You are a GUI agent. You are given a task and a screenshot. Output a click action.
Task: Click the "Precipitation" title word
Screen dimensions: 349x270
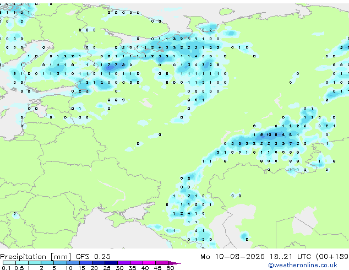coord(23,257)
